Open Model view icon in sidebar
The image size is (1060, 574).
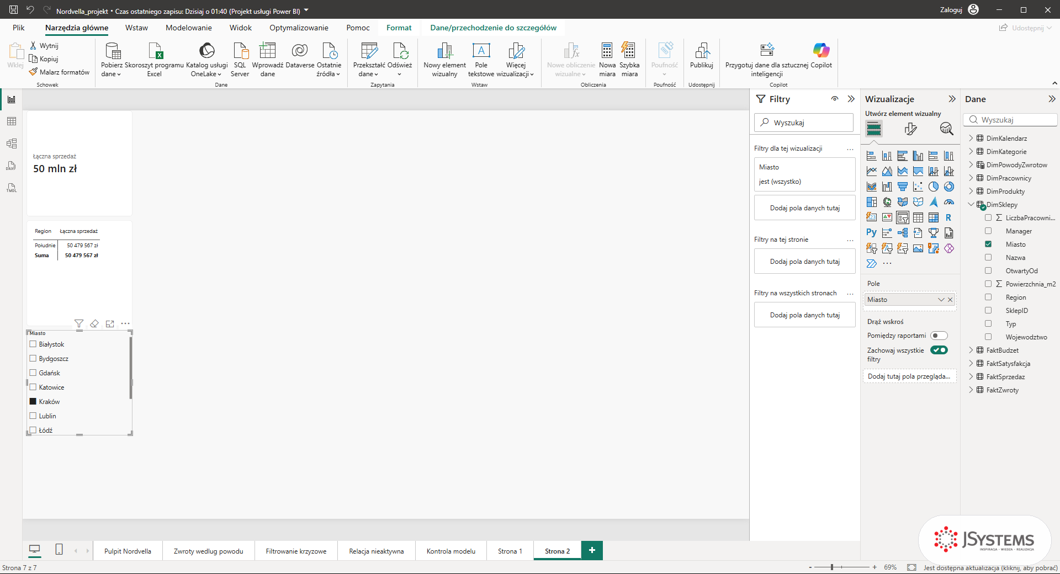[11, 143]
